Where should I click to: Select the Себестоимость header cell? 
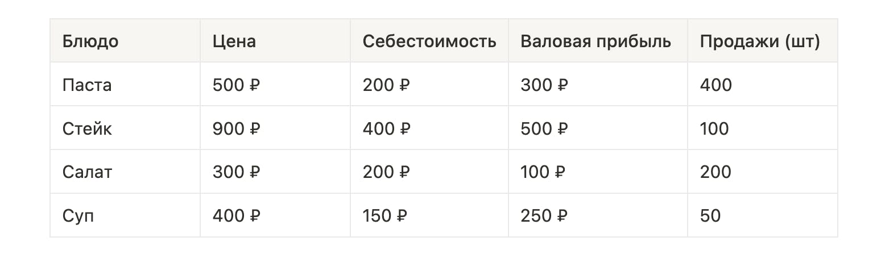click(x=429, y=41)
